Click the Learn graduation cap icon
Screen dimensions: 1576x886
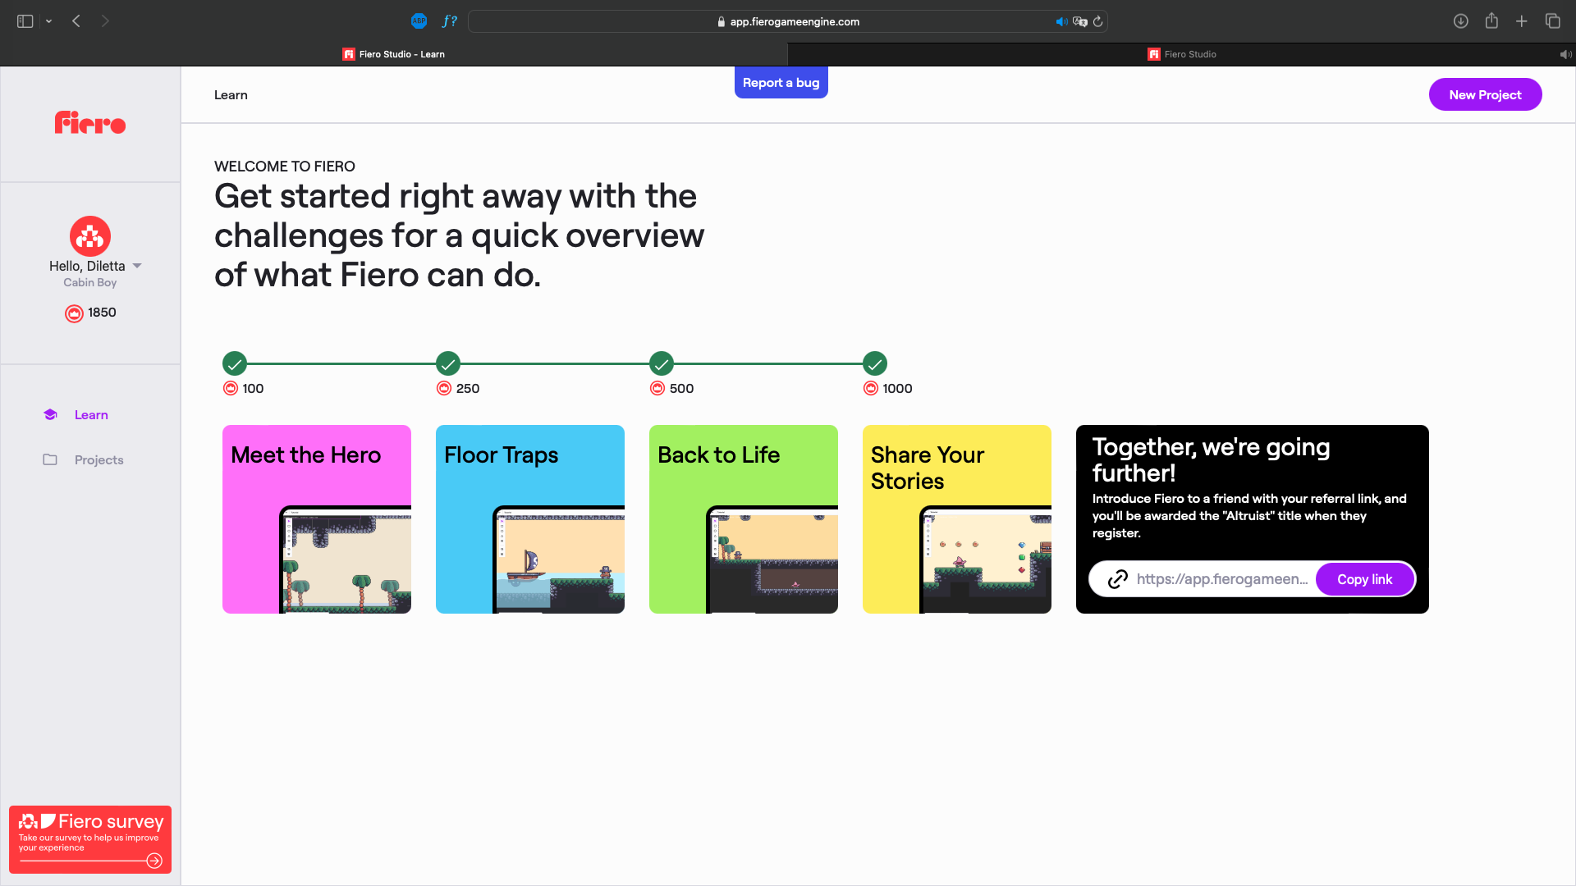[x=50, y=415]
